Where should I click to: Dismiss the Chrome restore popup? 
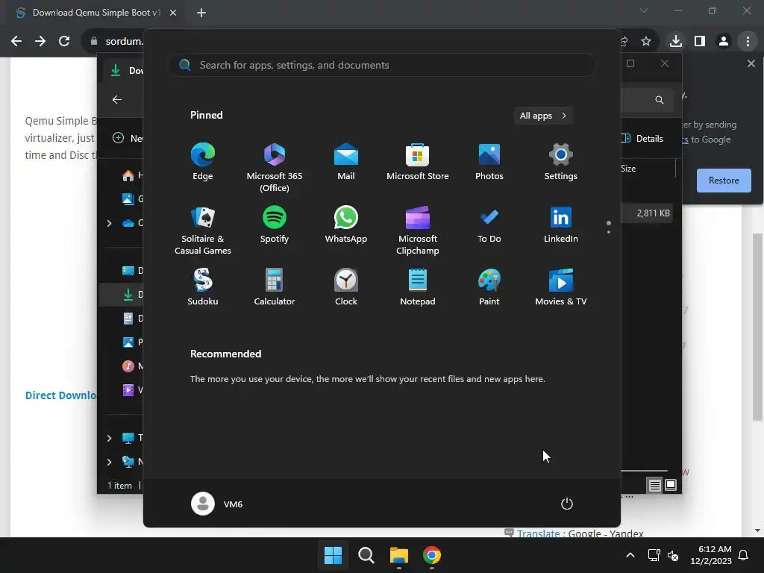click(x=751, y=63)
